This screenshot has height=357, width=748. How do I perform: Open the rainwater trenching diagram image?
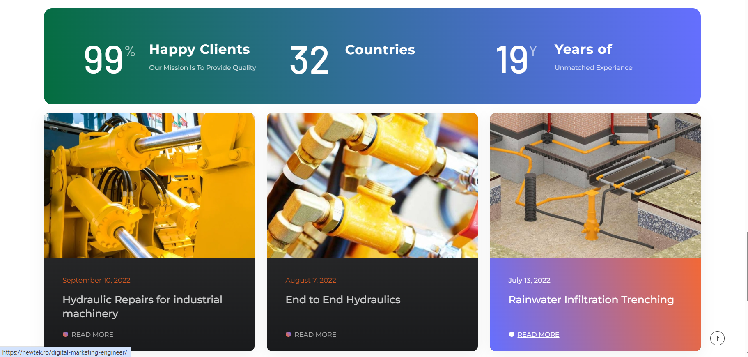tap(595, 186)
